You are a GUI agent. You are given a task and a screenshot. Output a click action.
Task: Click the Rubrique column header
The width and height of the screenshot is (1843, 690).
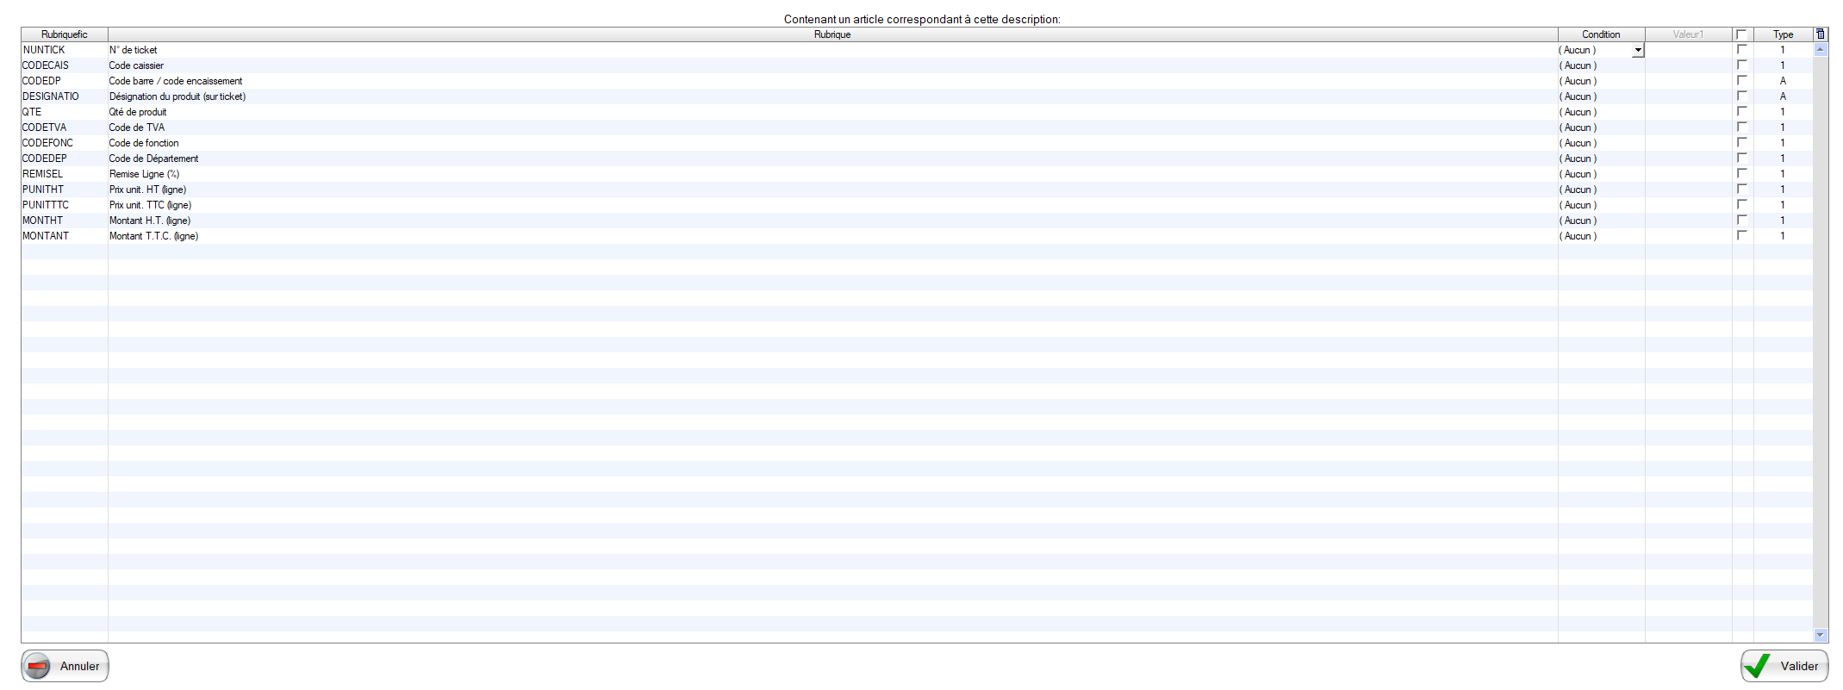tap(831, 34)
